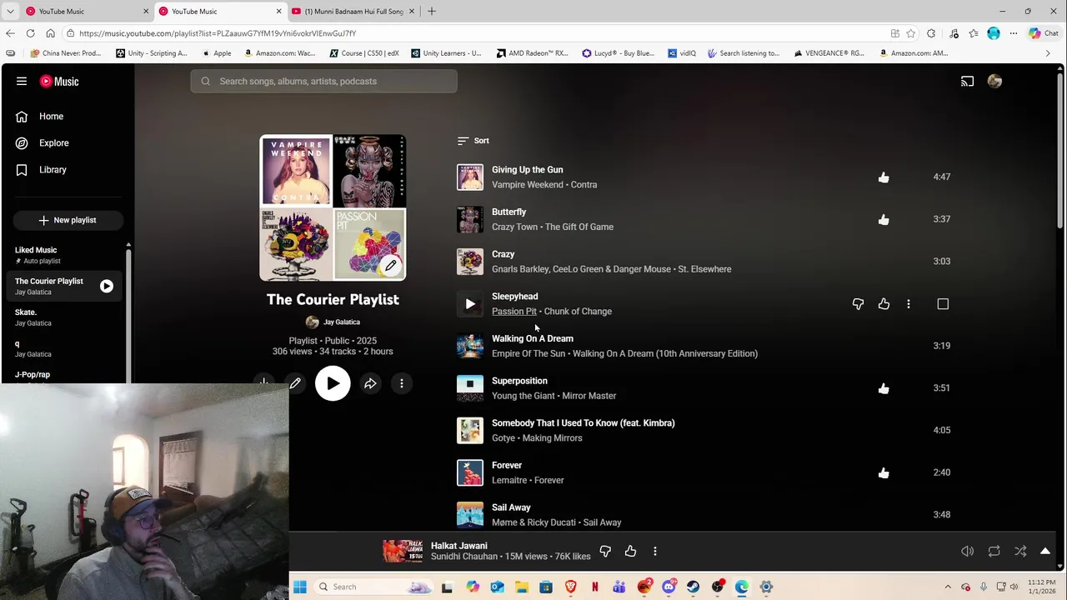Dislike the Sleepyhead track
Viewport: 1067px width, 600px height.
[858, 304]
